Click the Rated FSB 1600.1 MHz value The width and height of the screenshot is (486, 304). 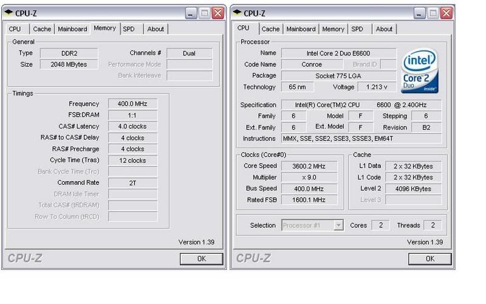click(309, 200)
